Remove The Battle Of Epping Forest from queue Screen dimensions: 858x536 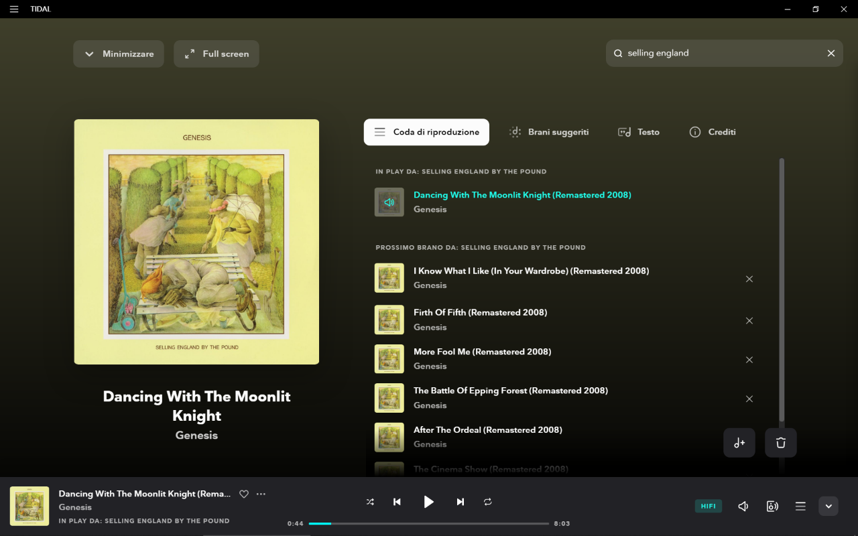coord(749,399)
